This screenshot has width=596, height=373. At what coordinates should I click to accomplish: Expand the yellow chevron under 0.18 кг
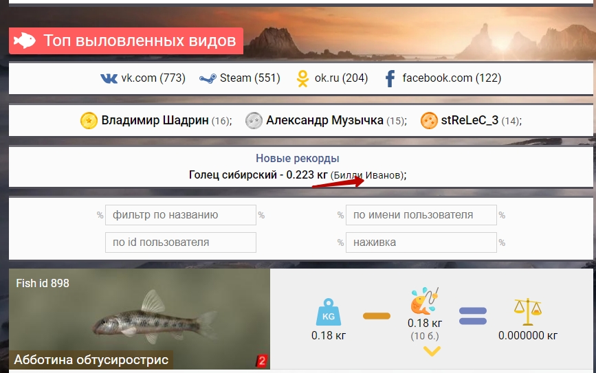click(431, 352)
